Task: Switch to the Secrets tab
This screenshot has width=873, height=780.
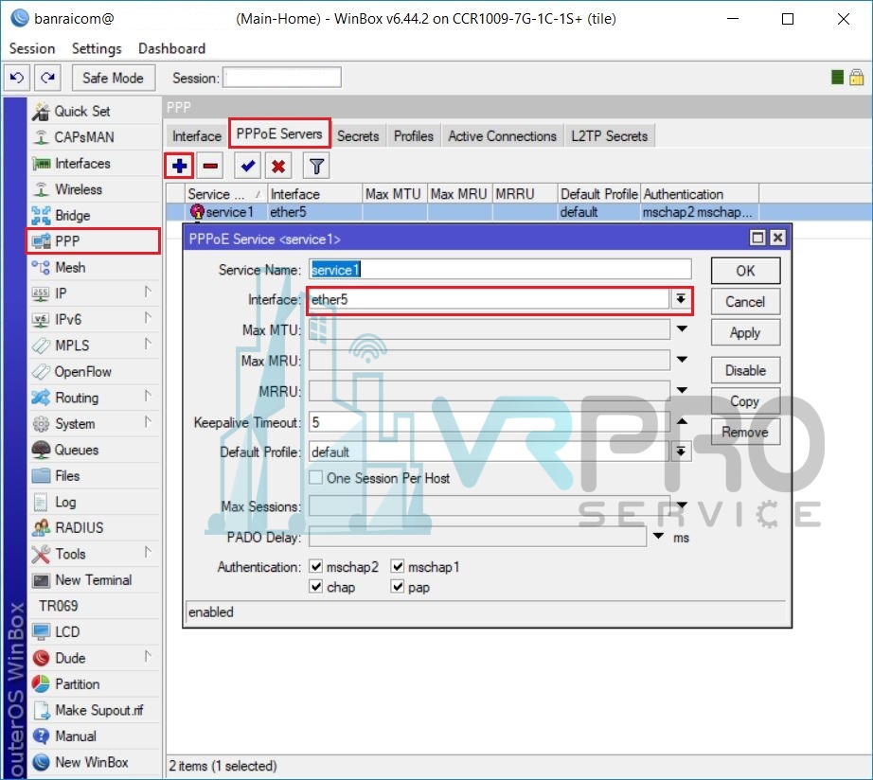Action: (358, 136)
